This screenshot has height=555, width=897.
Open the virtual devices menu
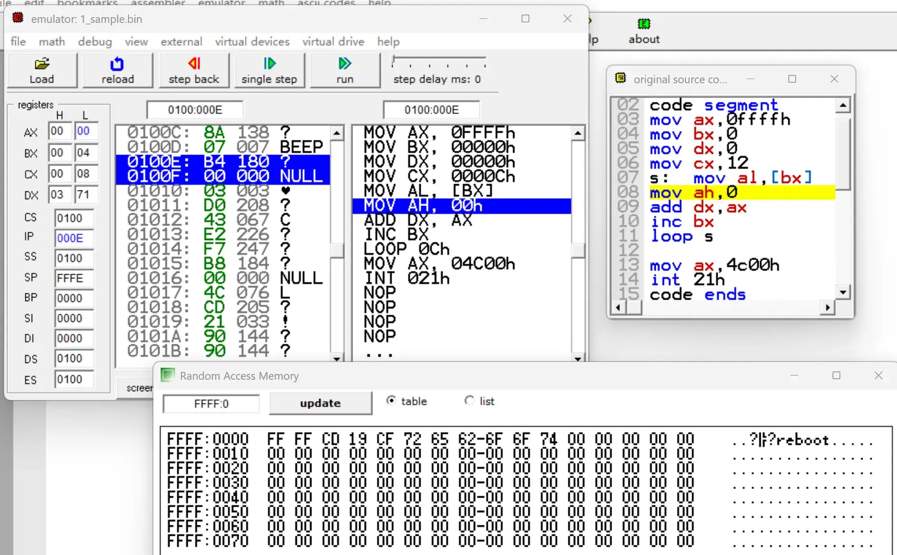coord(252,42)
